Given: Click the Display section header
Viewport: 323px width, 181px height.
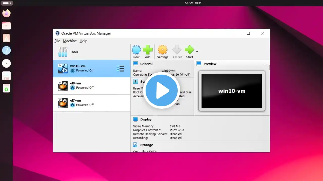Looking at the screenshot, I should tap(146, 119).
